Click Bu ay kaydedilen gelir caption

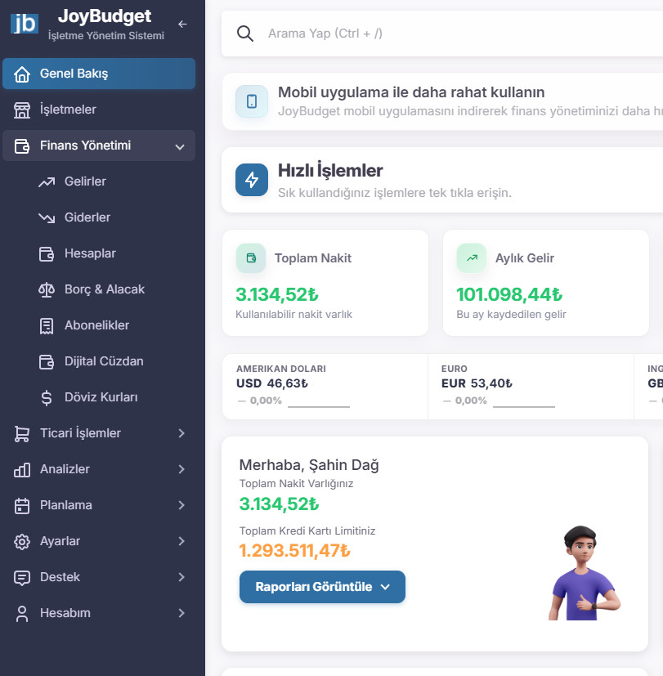point(511,314)
